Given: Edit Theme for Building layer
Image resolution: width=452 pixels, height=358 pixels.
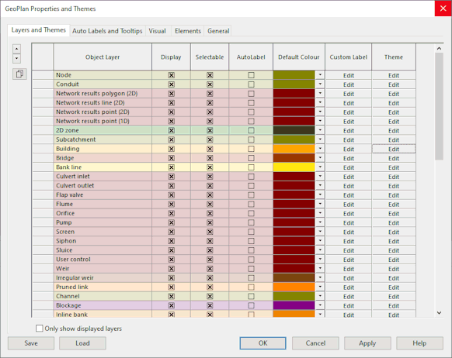Looking at the screenshot, I should point(394,149).
